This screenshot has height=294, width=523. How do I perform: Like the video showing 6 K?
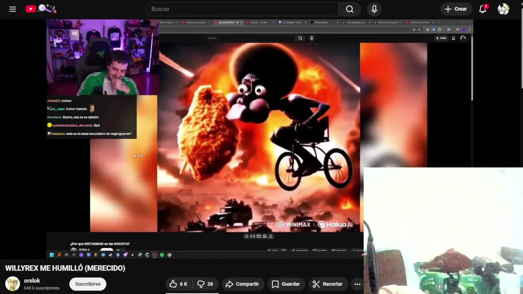179,284
